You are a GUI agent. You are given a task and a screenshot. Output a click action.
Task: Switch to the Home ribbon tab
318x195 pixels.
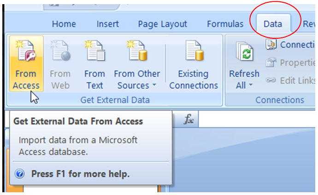pos(64,24)
